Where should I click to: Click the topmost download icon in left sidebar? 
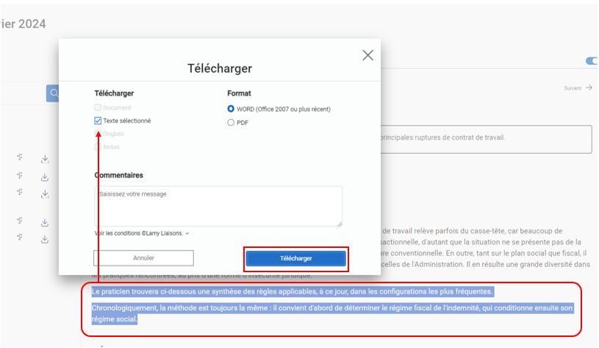pos(44,158)
